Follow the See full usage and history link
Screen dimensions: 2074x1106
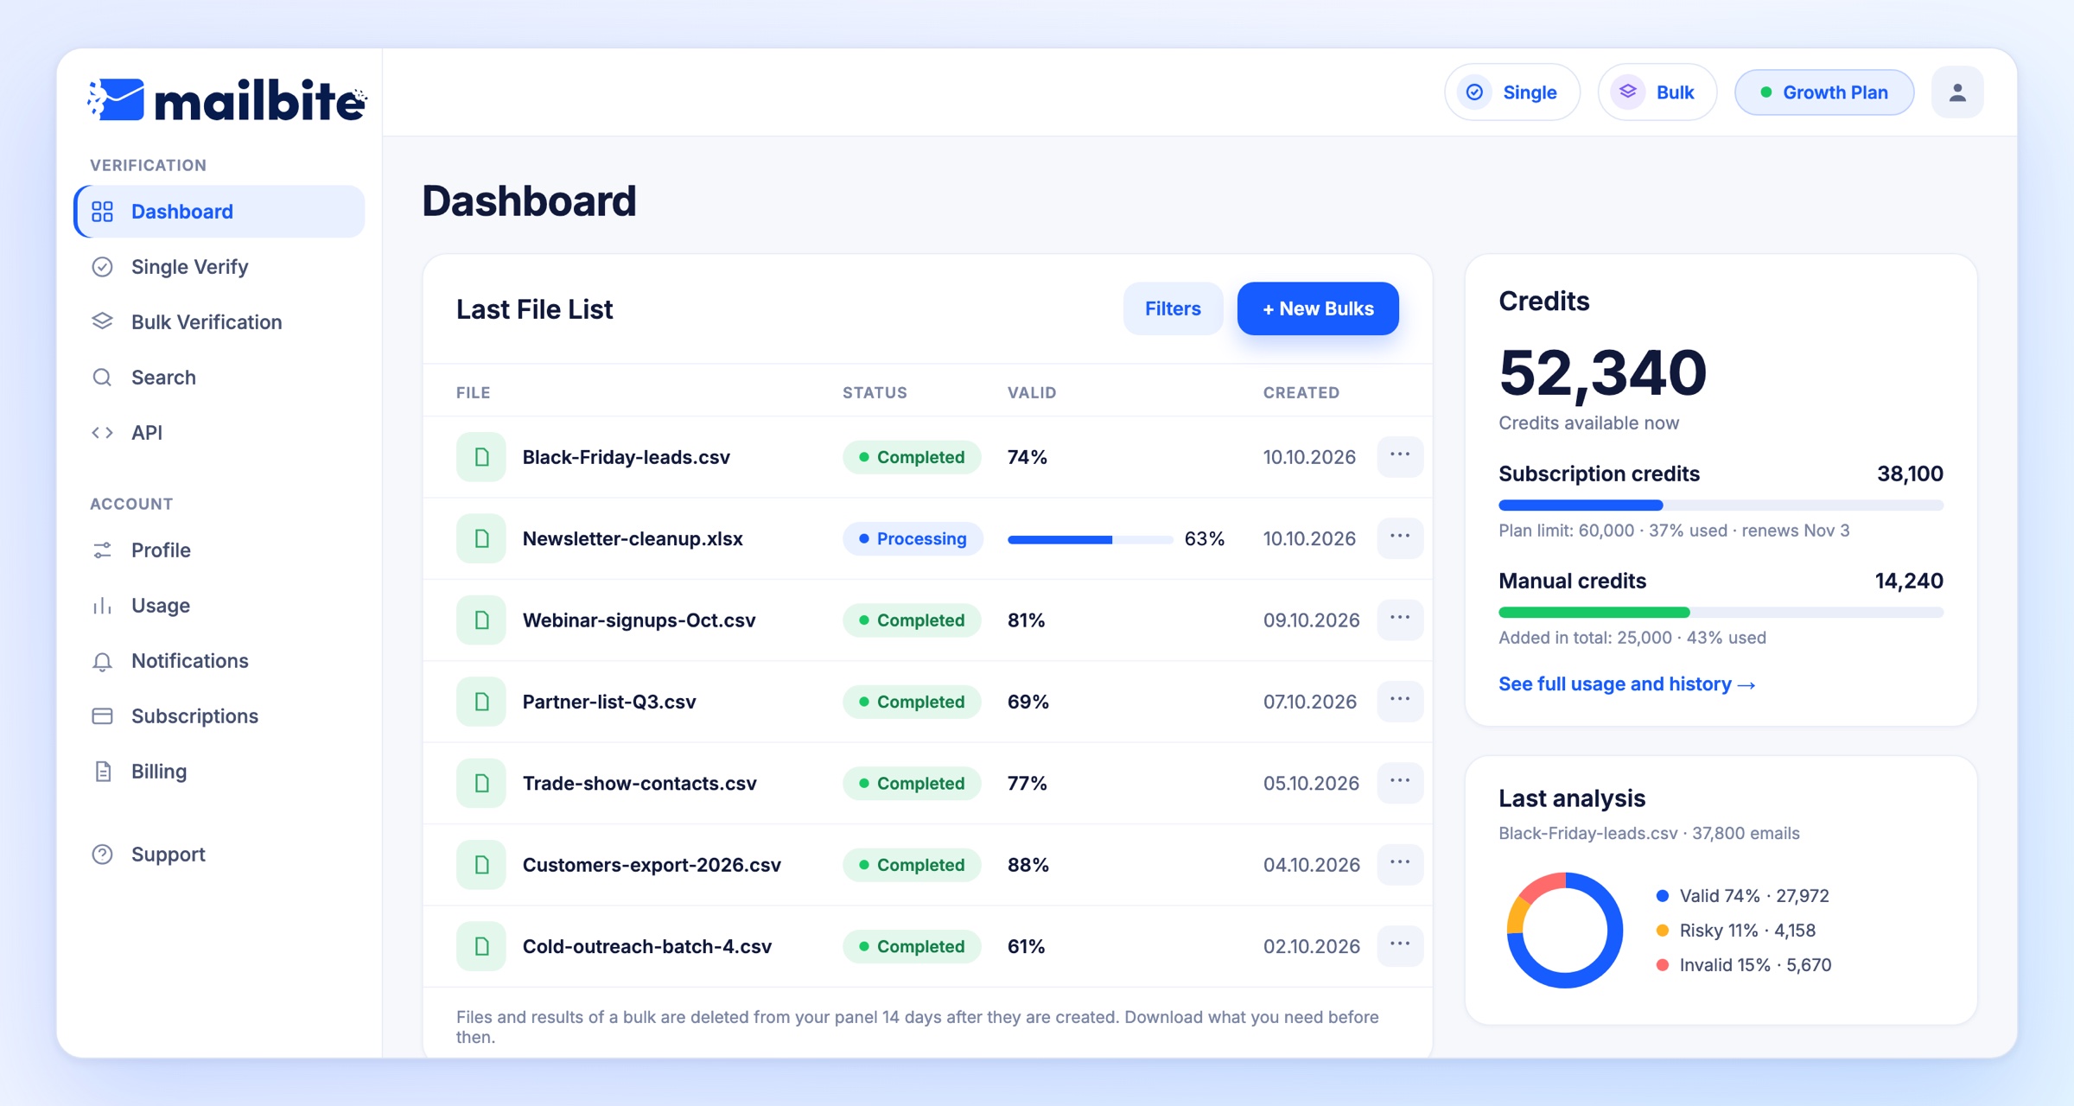point(1627,684)
